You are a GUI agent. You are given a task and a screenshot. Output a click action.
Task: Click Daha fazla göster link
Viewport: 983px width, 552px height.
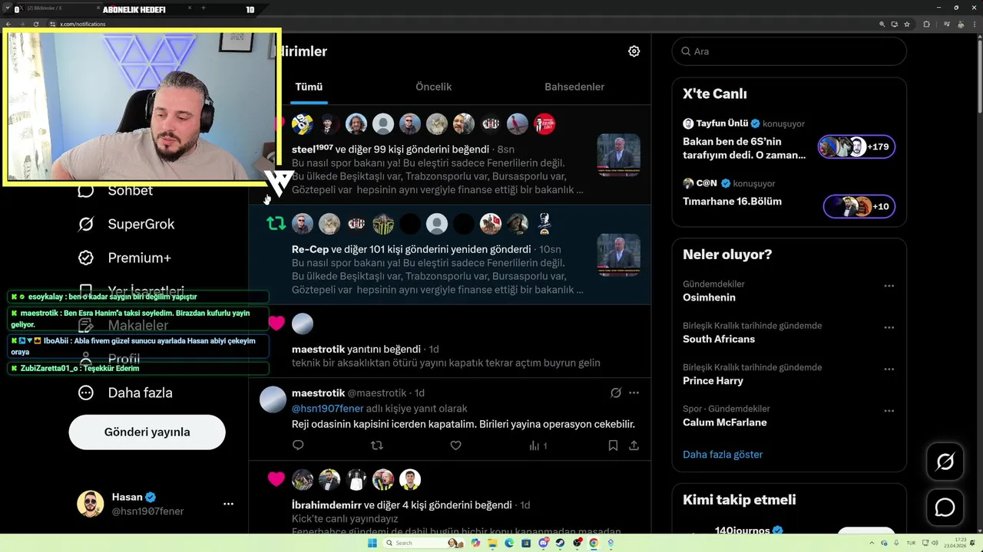723,455
